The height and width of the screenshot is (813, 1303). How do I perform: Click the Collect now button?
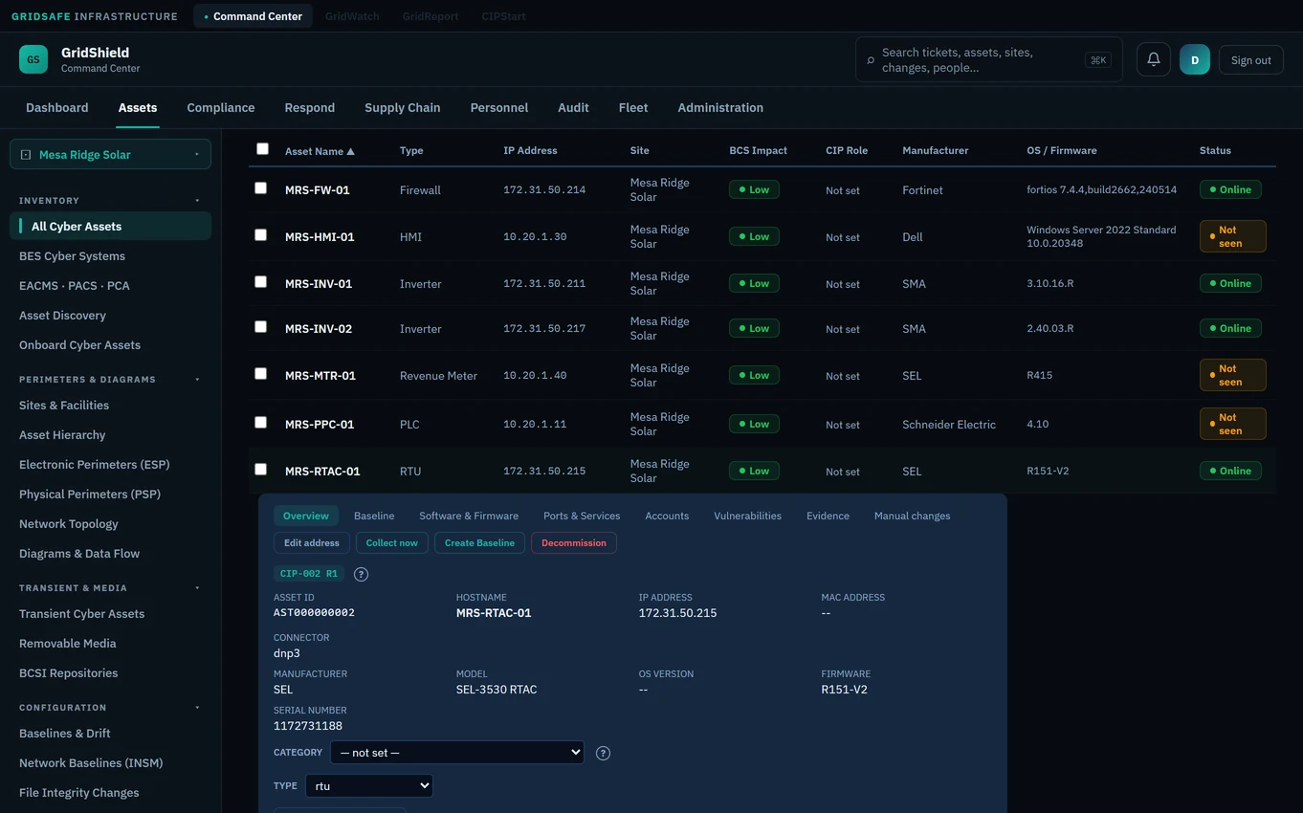pos(392,543)
